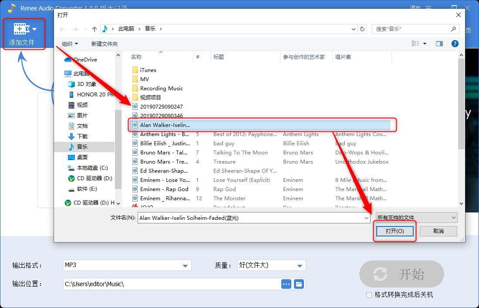Change the view layout icon
The width and height of the screenshot is (479, 308).
click(x=415, y=44)
